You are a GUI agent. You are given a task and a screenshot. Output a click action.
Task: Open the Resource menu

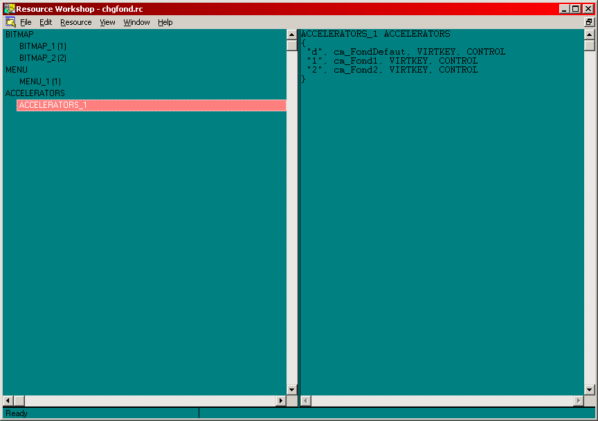click(75, 22)
